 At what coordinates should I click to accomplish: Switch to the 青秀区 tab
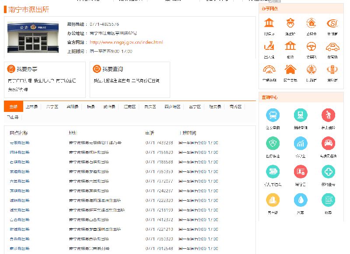point(235,107)
